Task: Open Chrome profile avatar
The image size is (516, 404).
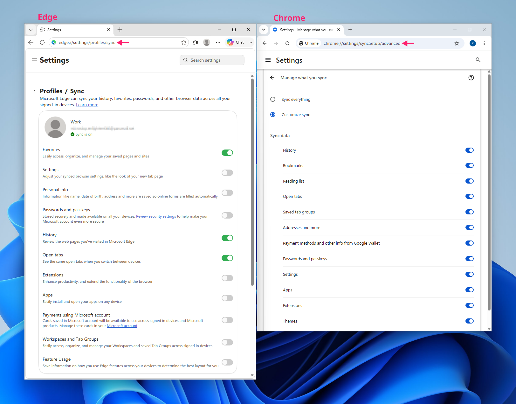Action: click(x=473, y=43)
